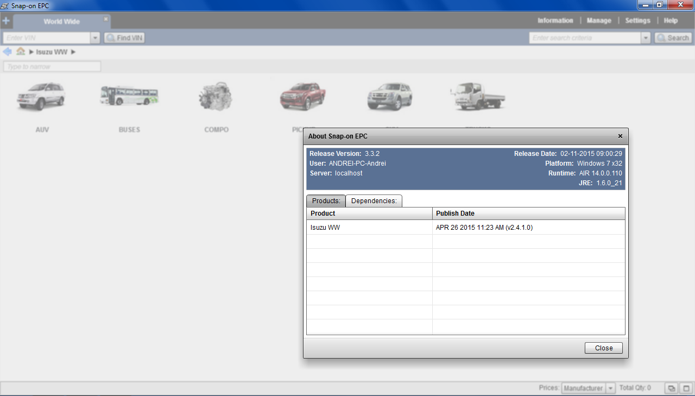This screenshot has width=695, height=396.
Task: Expand the VIN history dropdown
Action: point(96,38)
